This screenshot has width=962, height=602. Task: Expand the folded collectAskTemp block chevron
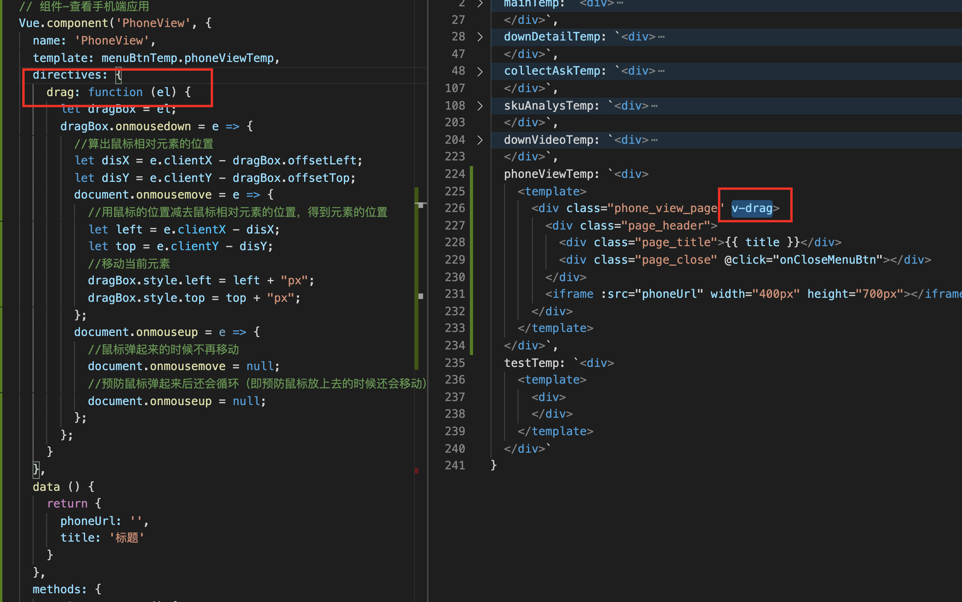pos(480,71)
